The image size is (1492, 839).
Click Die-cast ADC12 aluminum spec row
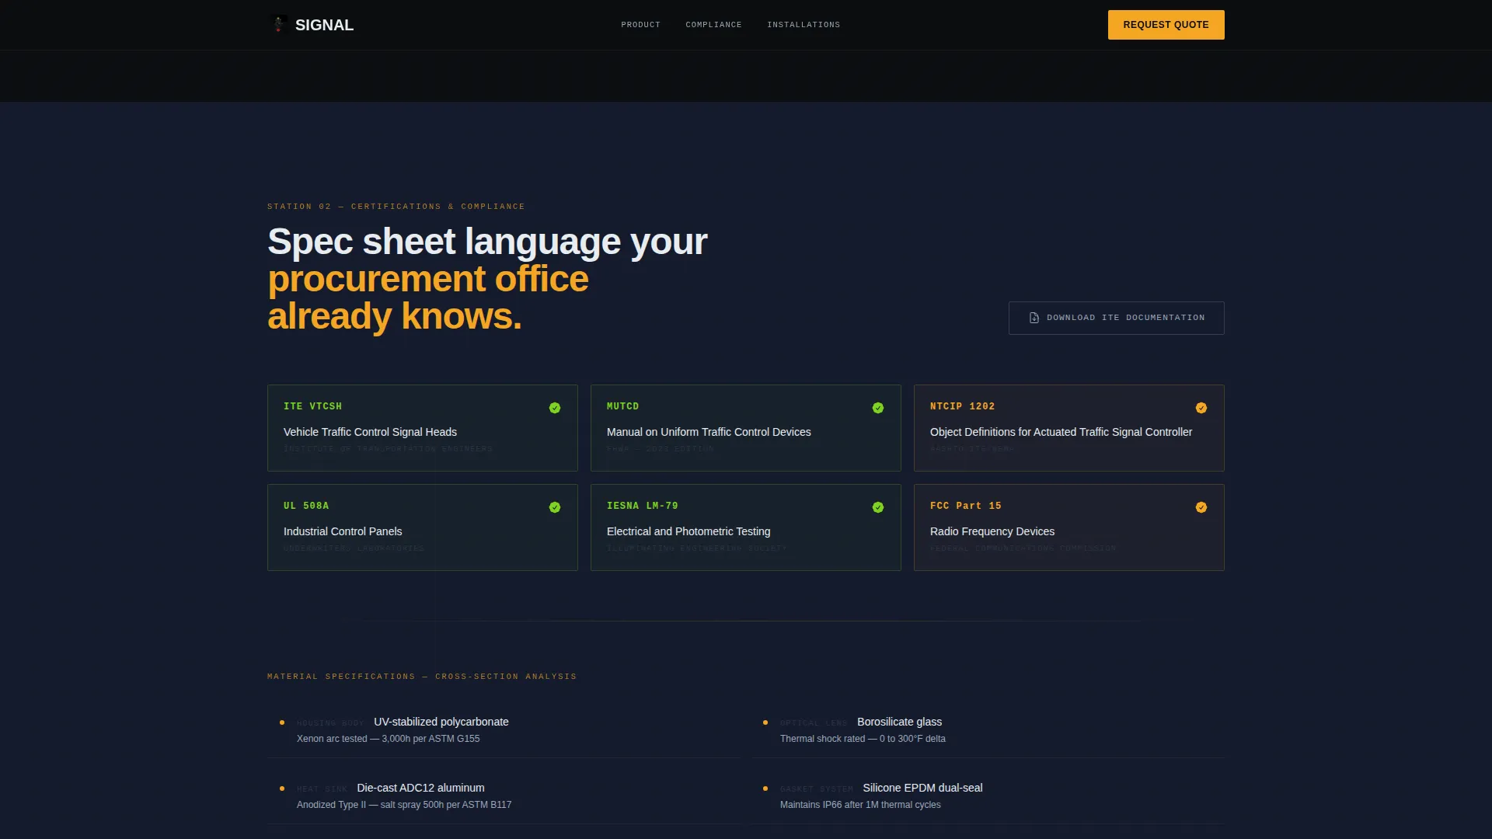tap(504, 795)
